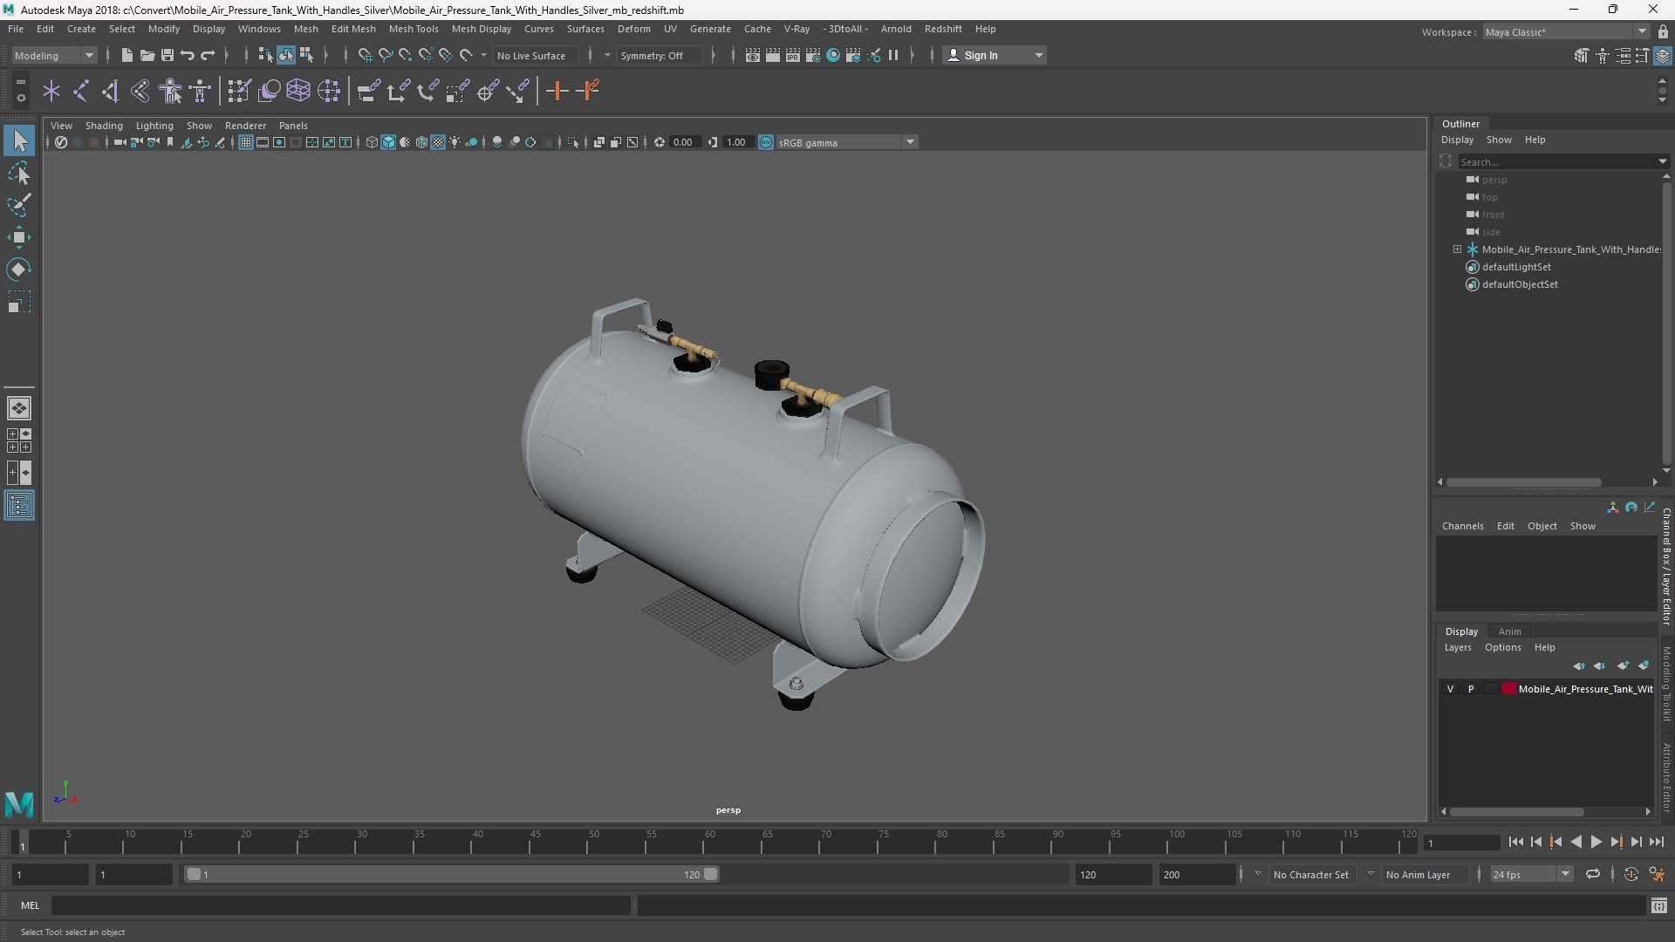
Task: Open the Outliner Display menu
Action: click(1457, 140)
